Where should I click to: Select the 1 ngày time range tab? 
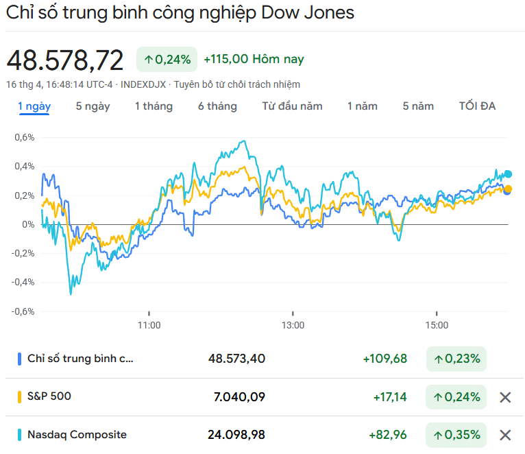pyautogui.click(x=34, y=106)
